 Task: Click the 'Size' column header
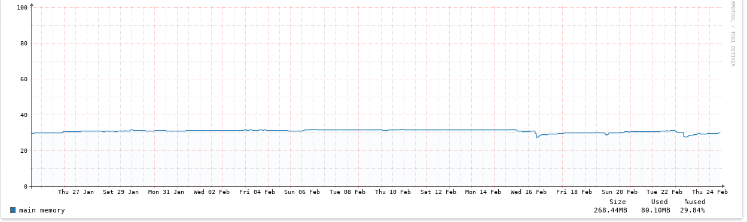pos(618,202)
